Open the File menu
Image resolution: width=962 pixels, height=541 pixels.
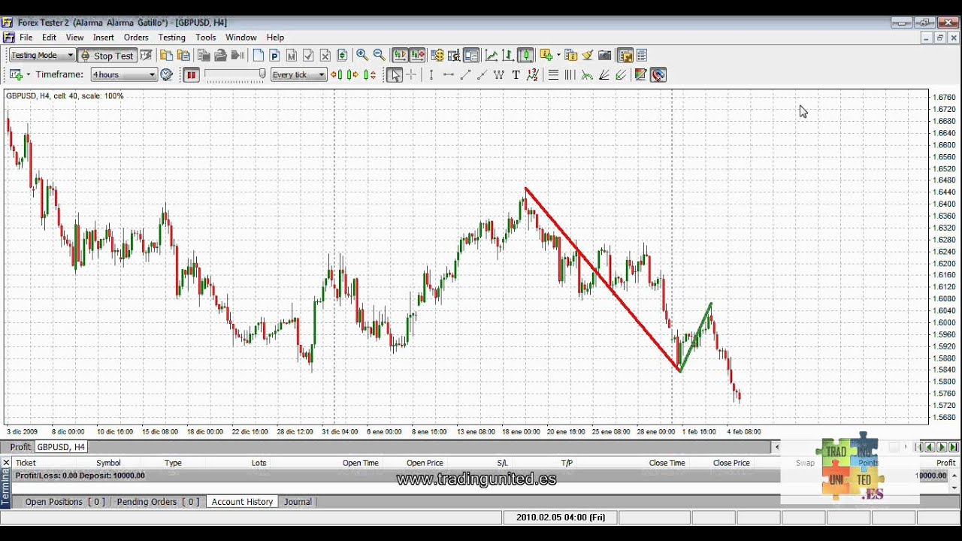point(26,38)
